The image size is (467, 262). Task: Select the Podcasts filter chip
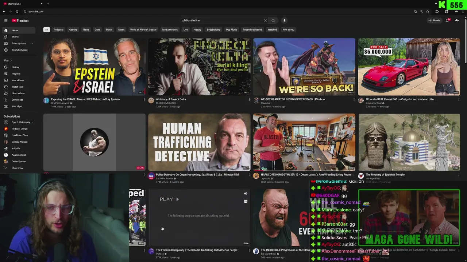coord(58,29)
